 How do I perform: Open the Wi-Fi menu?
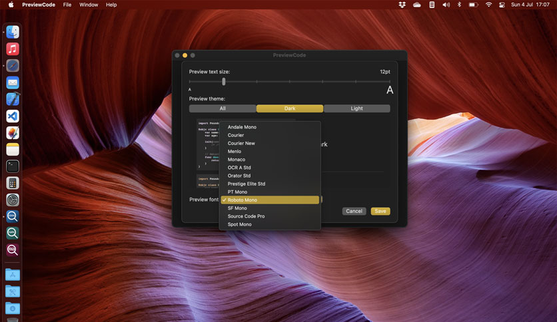point(489,5)
